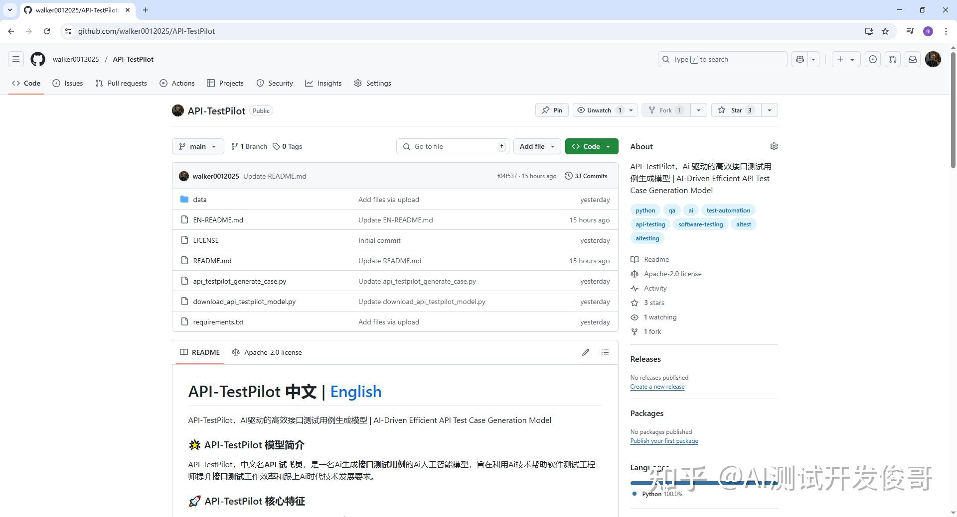
Task: Switch to the Pull requests tab
Action: click(x=121, y=83)
